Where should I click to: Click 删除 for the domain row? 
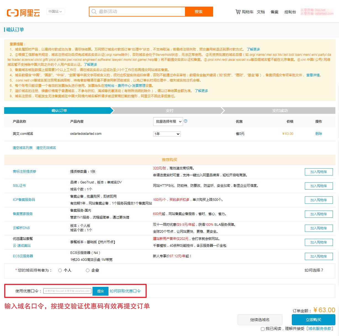319,134
